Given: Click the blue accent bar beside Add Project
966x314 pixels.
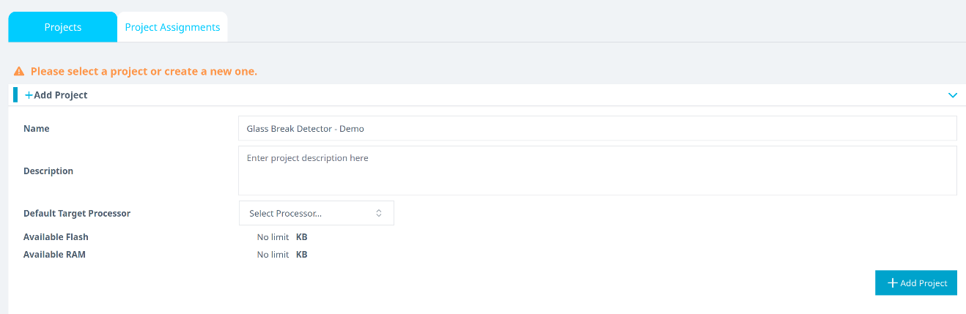Looking at the screenshot, I should tap(15, 94).
